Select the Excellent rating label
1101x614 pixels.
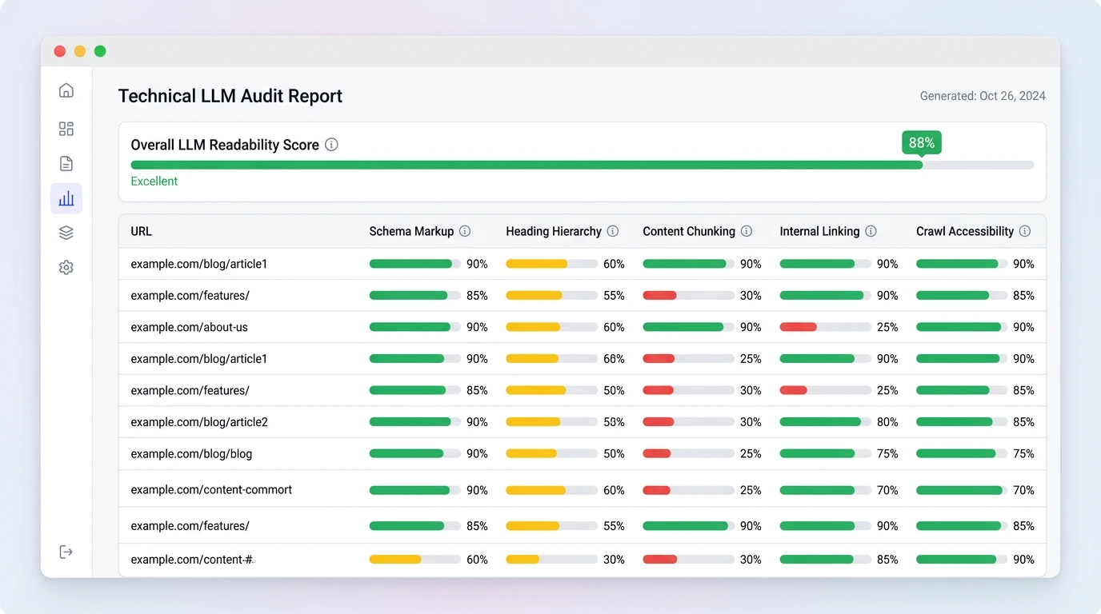point(154,181)
